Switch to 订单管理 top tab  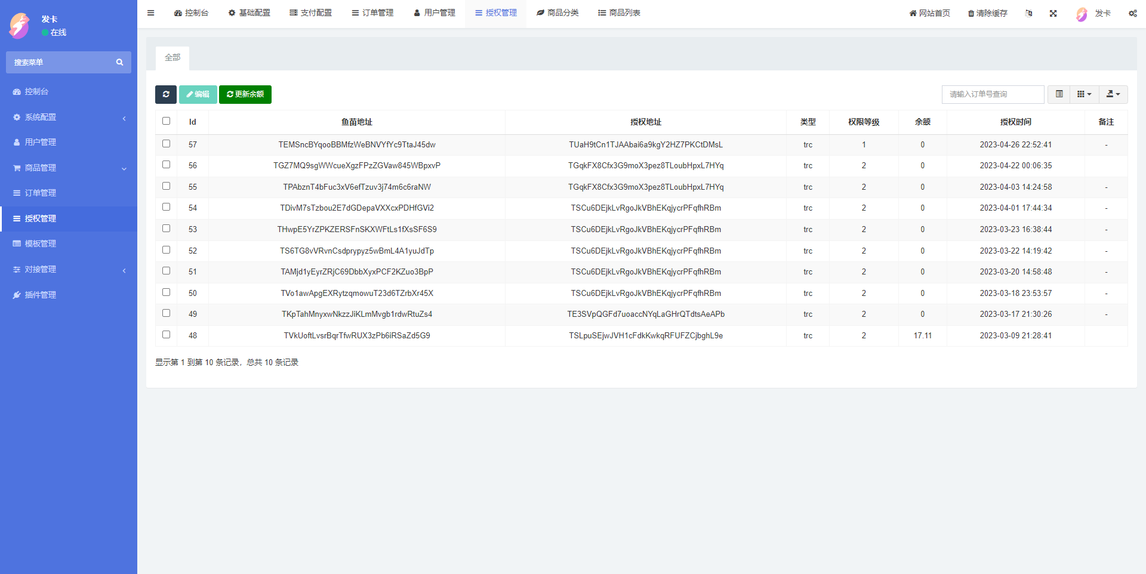tap(372, 13)
